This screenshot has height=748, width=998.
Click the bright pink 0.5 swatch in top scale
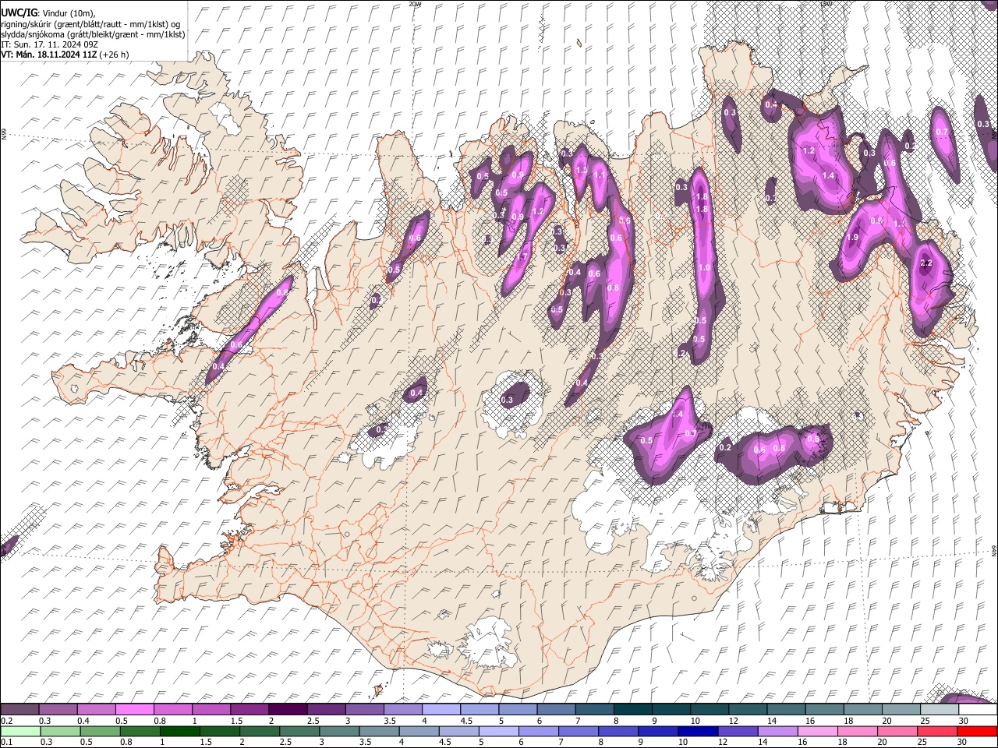[x=135, y=709]
